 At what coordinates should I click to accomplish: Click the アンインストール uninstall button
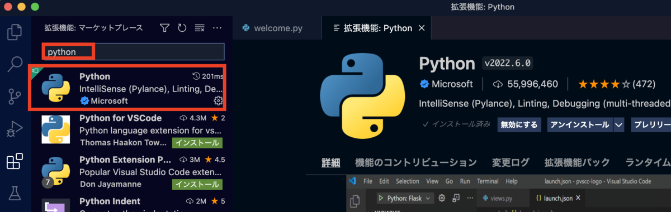pos(580,124)
